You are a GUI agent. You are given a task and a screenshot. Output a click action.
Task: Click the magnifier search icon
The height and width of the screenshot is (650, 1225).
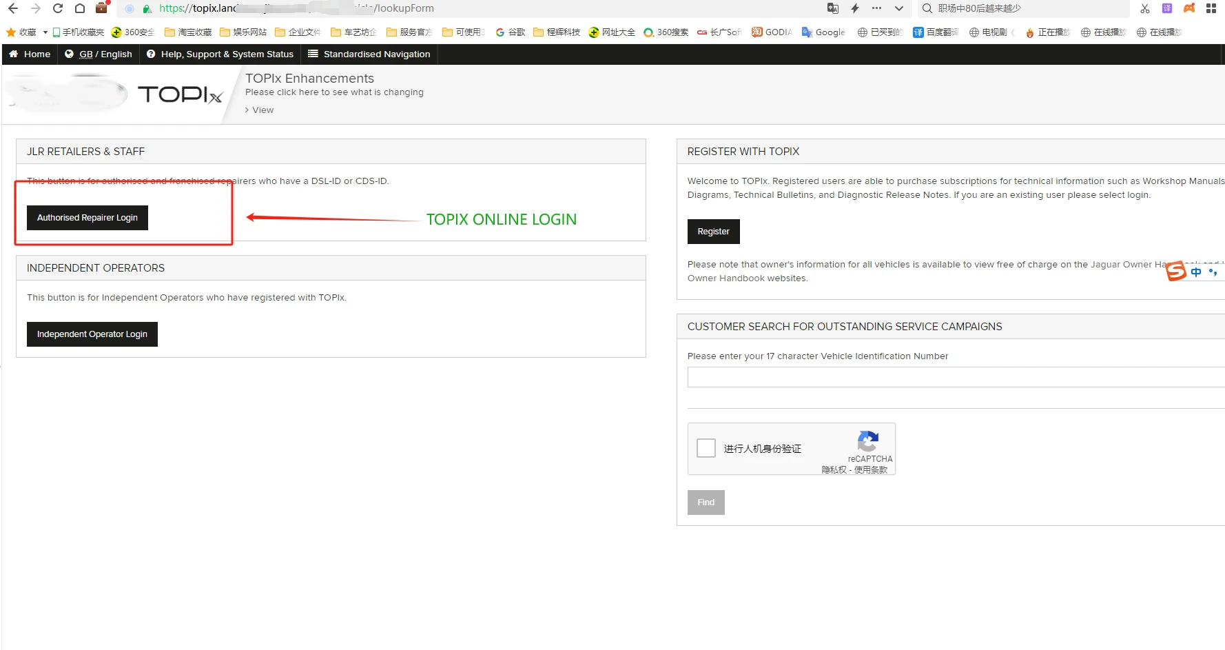tap(927, 8)
